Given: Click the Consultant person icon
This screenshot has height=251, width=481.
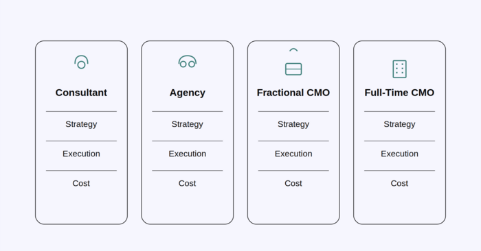Looking at the screenshot, I should point(81,62).
